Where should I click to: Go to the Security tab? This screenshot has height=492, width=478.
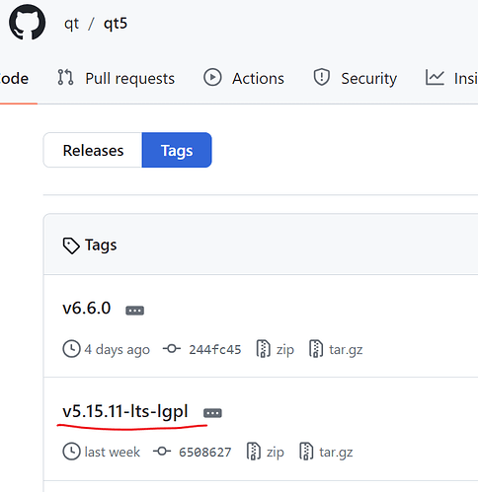coord(355,78)
